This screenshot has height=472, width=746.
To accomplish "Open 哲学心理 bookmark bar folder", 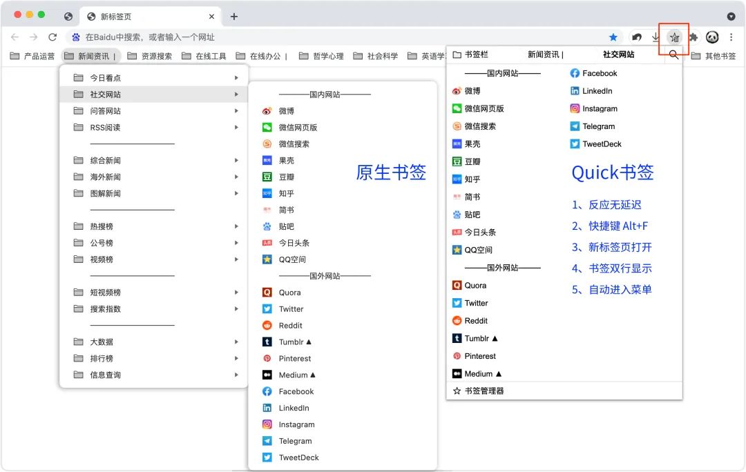I will (x=322, y=56).
